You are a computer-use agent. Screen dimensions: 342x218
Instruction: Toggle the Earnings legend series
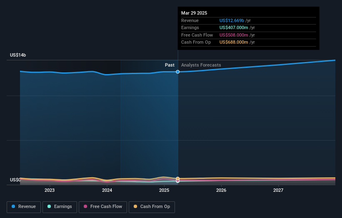tap(60, 207)
